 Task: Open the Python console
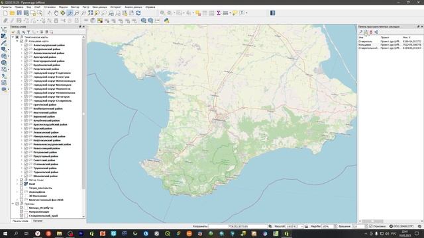click(x=166, y=20)
